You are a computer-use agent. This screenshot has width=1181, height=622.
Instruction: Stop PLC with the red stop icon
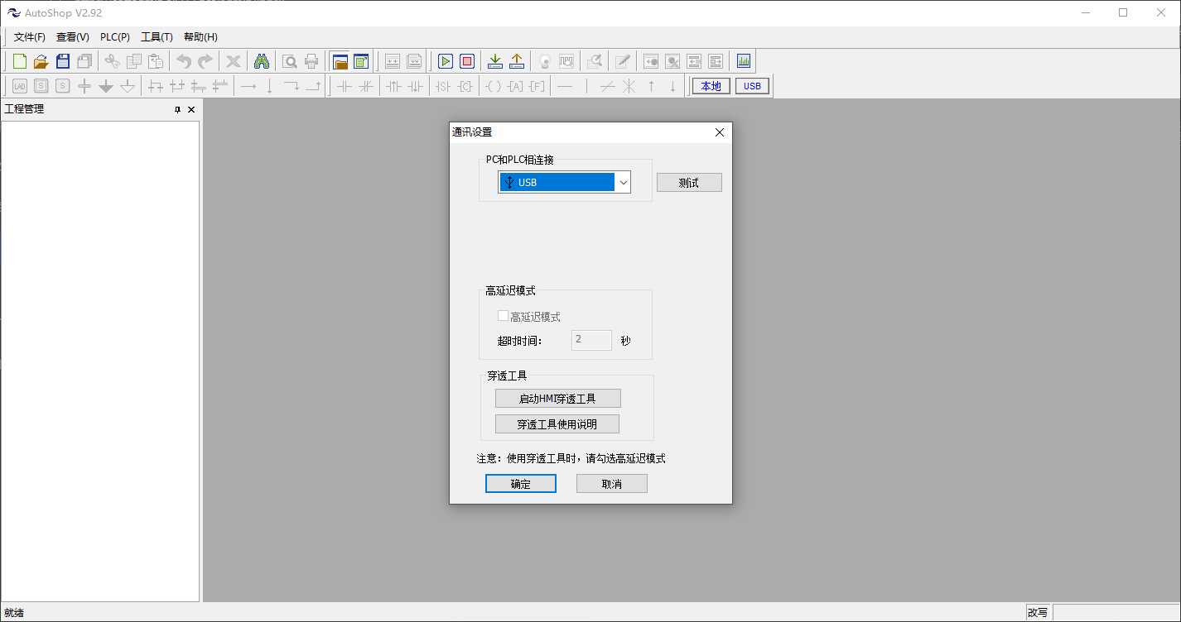(x=467, y=61)
